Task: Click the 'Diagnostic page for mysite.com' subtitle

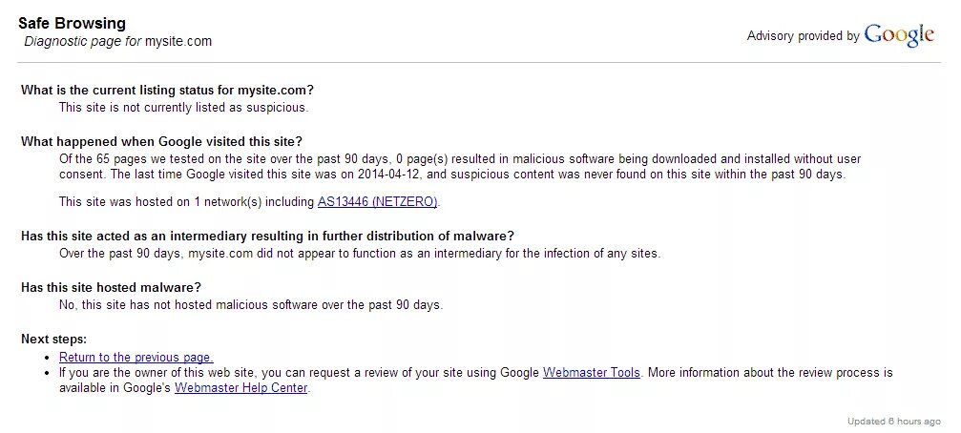Action: pos(117,42)
